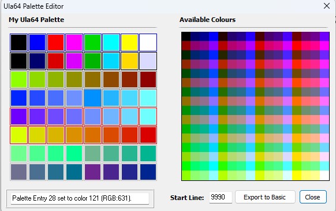Select the red swatch in first palette row
Image resolution: width=336 pixels, height=211 pixels.
(x=56, y=43)
